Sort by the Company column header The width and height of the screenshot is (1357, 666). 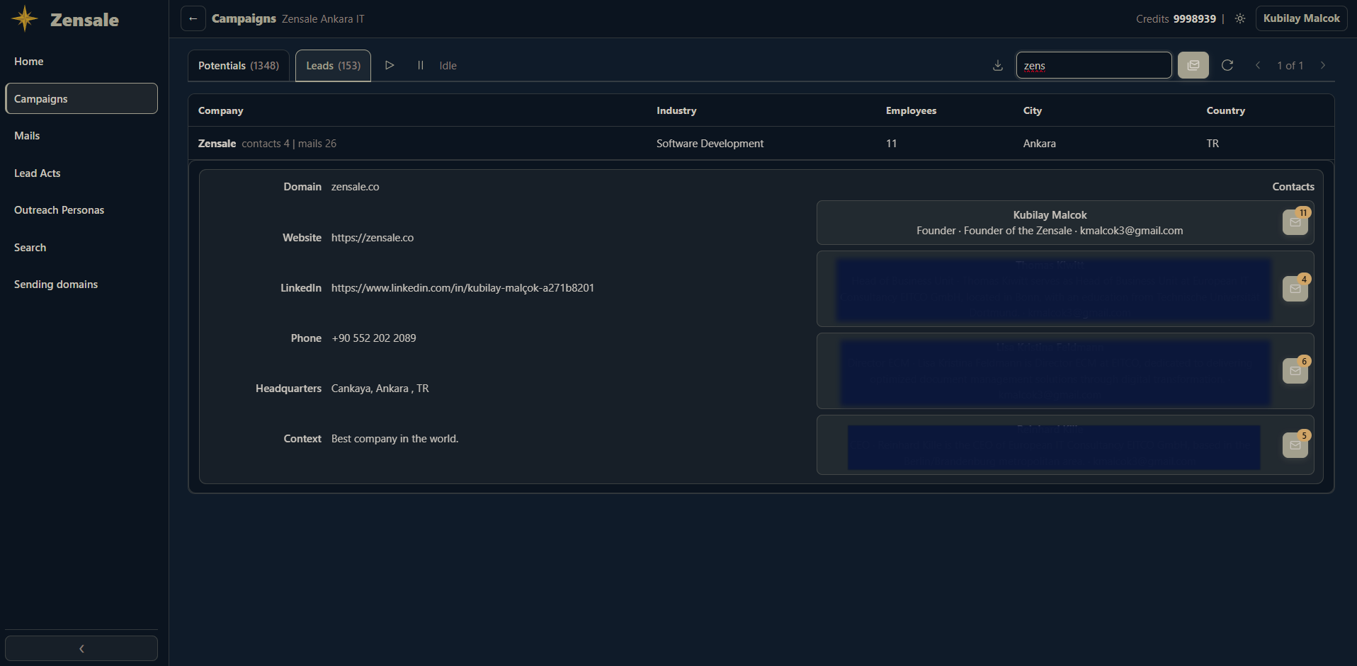pyautogui.click(x=220, y=110)
